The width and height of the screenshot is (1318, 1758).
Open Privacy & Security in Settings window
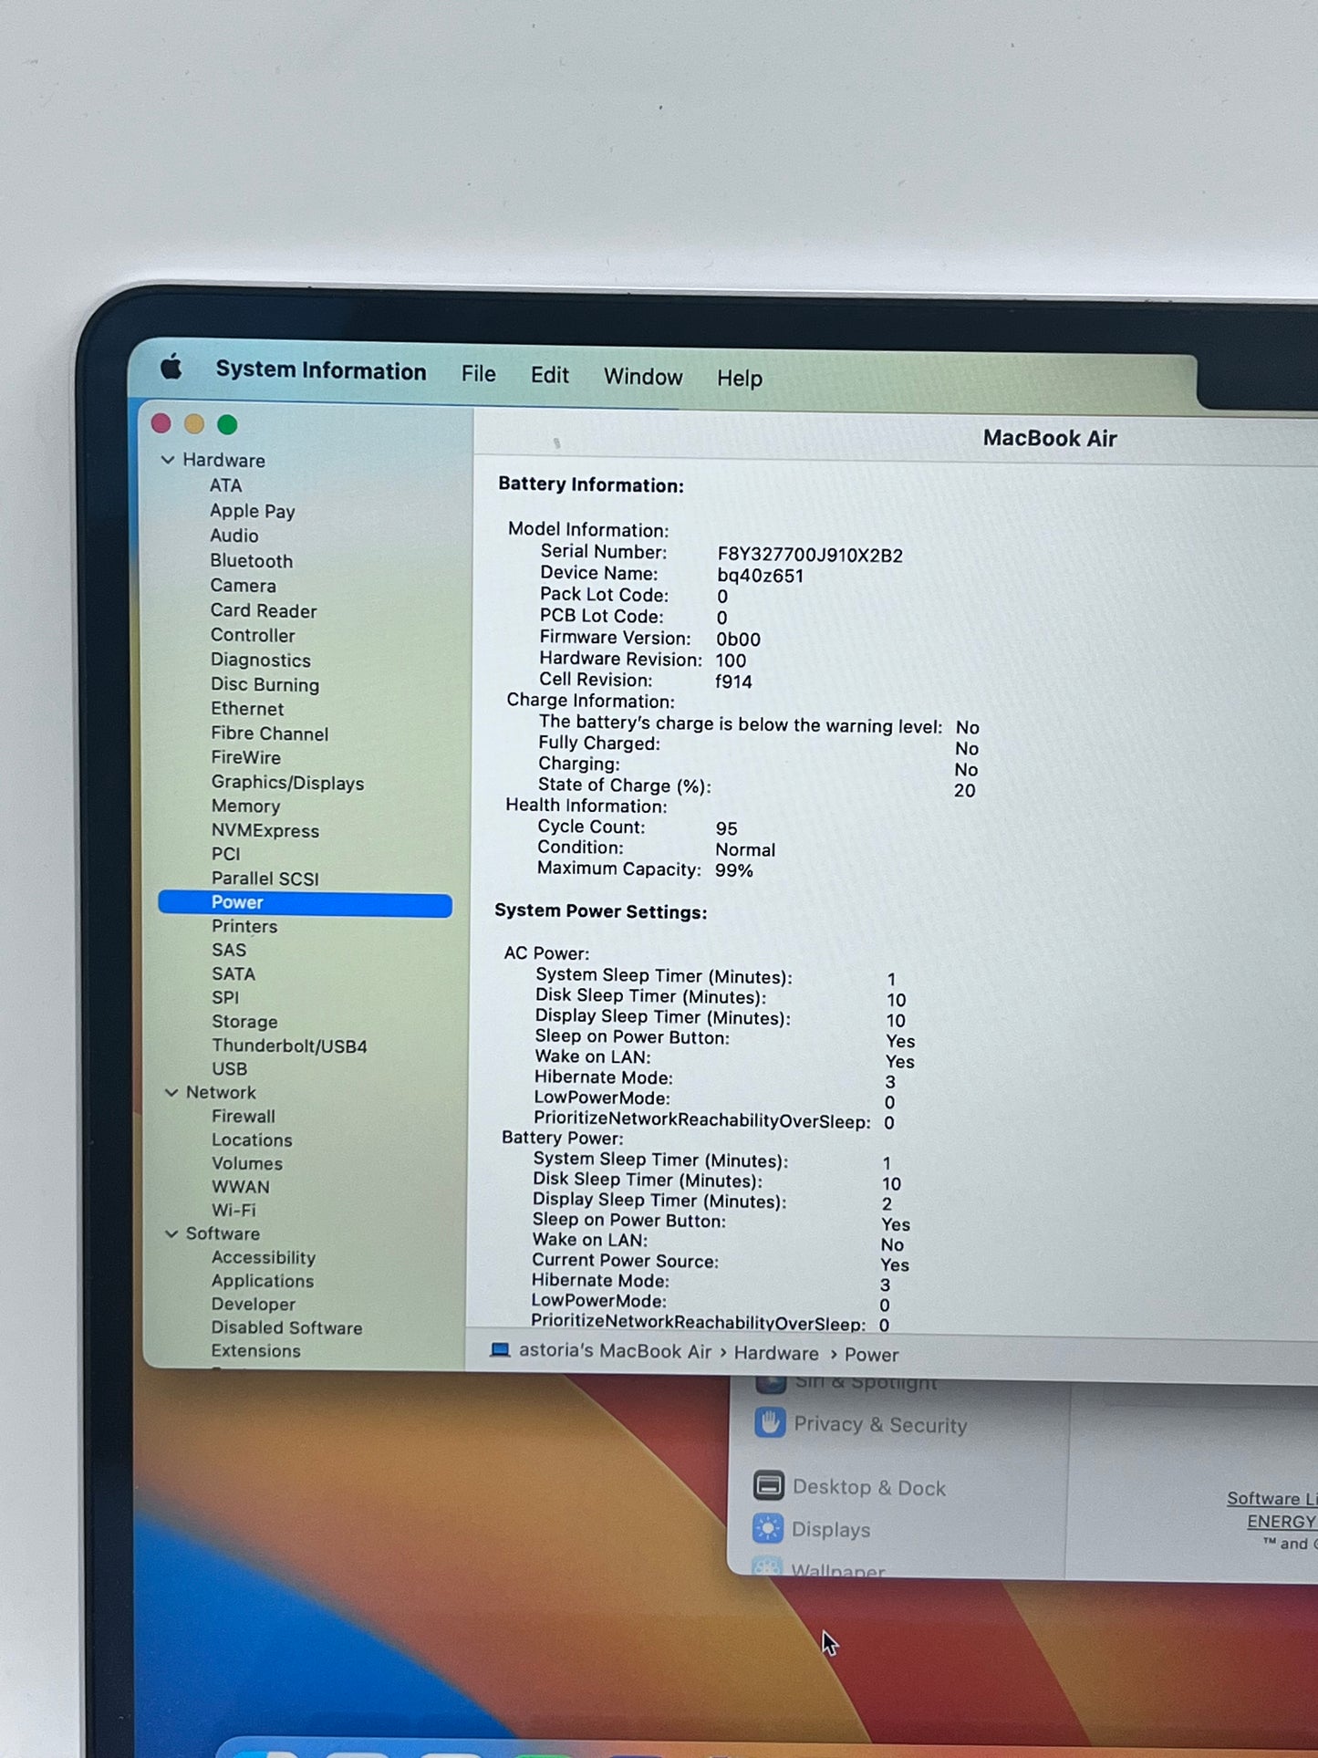(880, 1424)
